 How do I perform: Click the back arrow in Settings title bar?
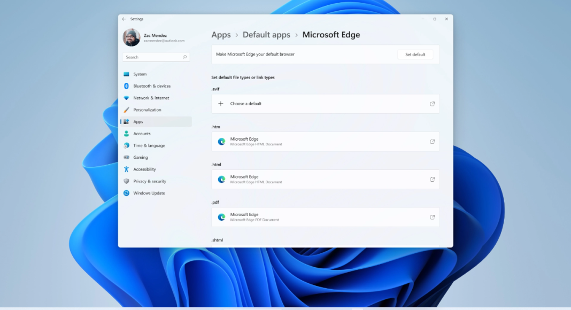coord(124,19)
